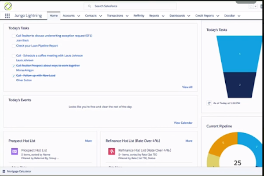Expand the Accounts tab dropdown chevron

[x=79, y=16]
